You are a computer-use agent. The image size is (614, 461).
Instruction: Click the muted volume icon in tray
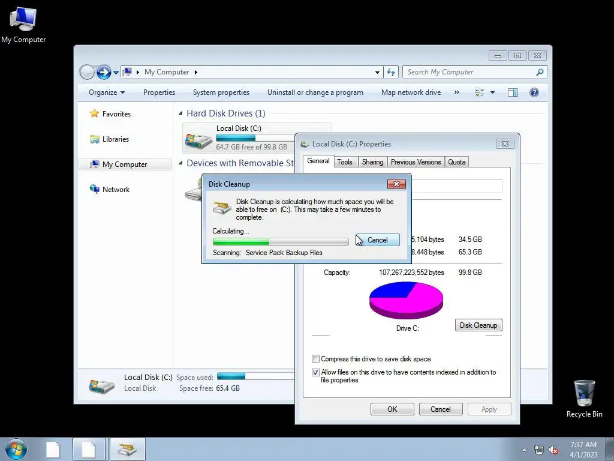point(553,450)
